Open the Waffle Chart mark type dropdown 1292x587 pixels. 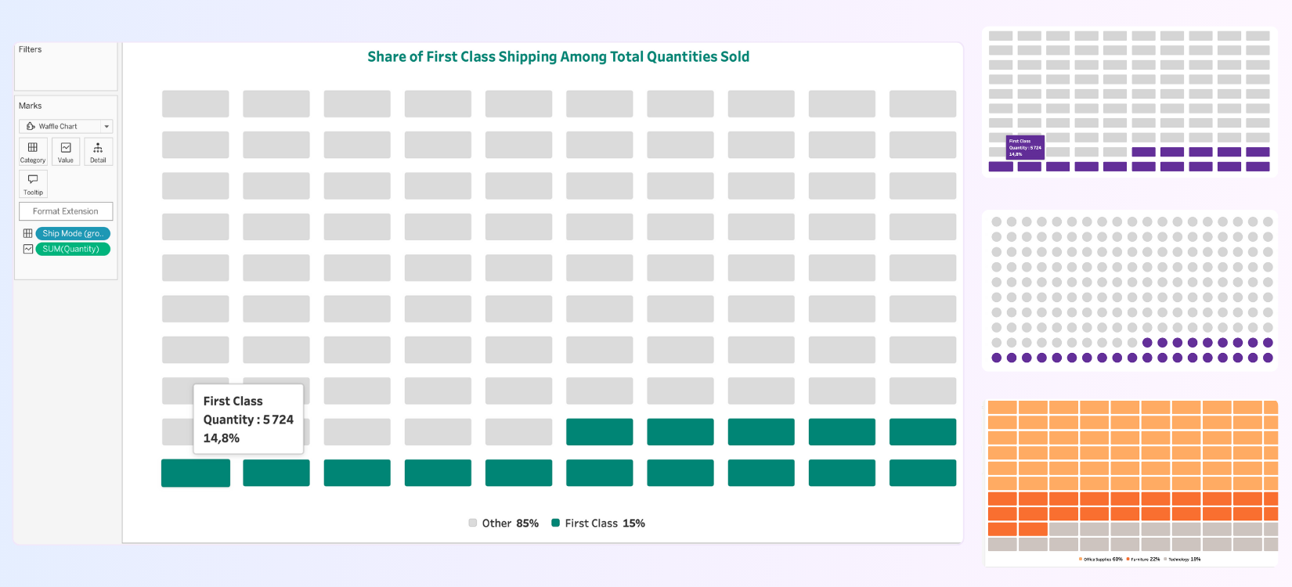point(66,126)
